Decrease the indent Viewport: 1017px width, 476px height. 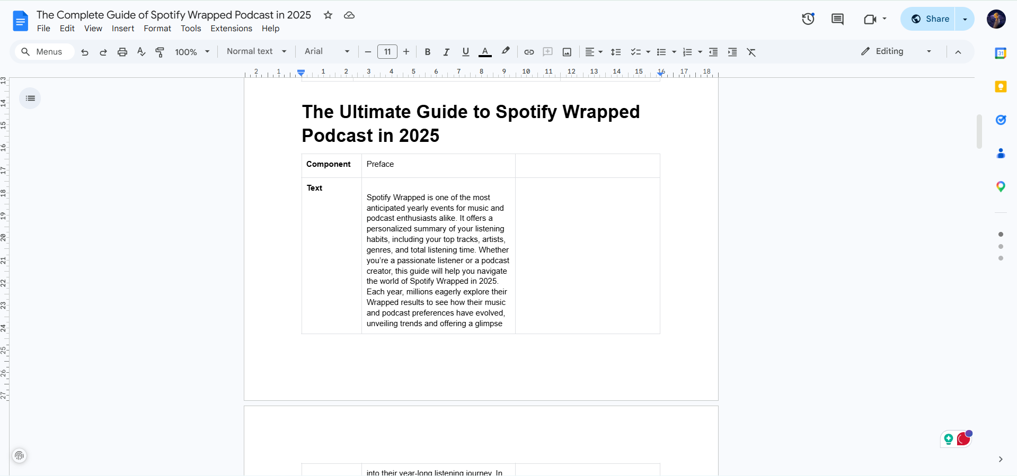713,52
